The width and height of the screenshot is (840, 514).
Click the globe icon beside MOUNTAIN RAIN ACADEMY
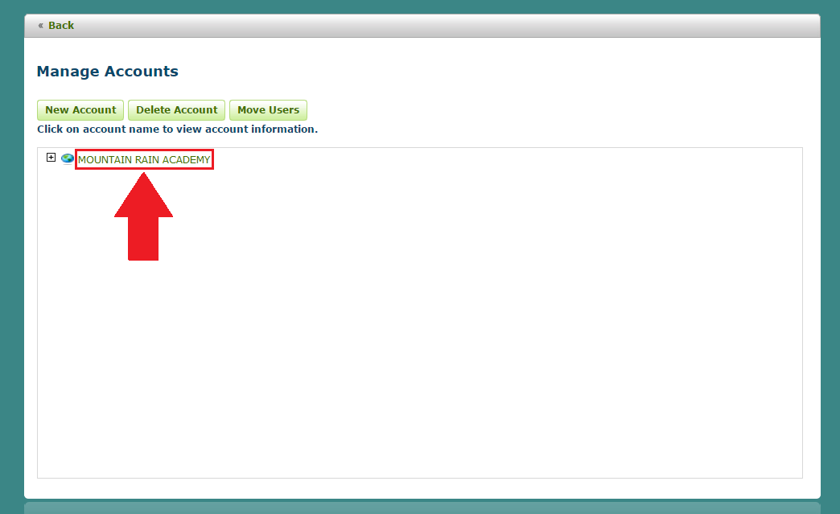point(66,158)
